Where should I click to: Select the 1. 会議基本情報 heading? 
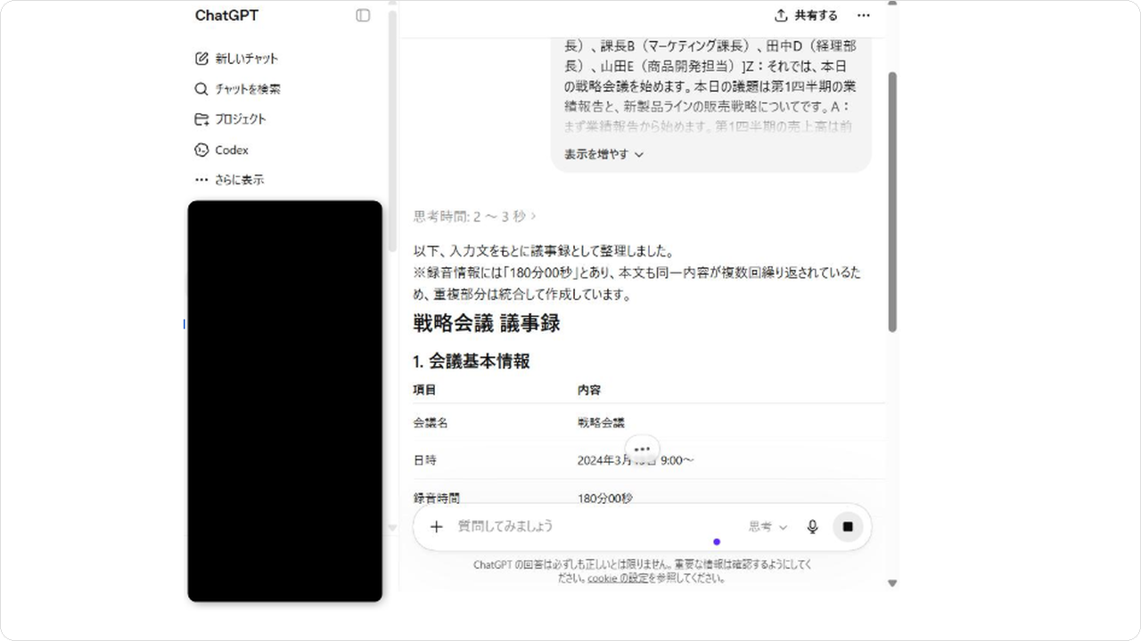(472, 361)
